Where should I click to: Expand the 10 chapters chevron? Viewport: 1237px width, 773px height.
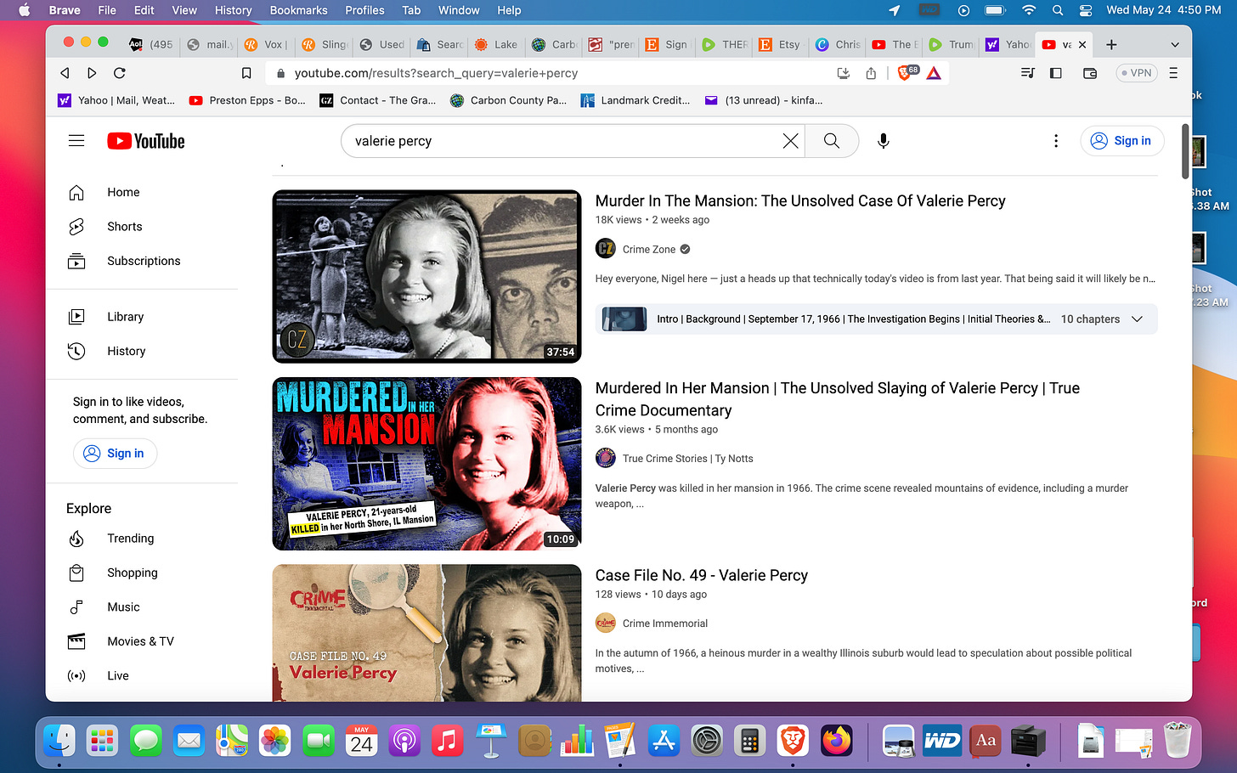pos(1138,319)
